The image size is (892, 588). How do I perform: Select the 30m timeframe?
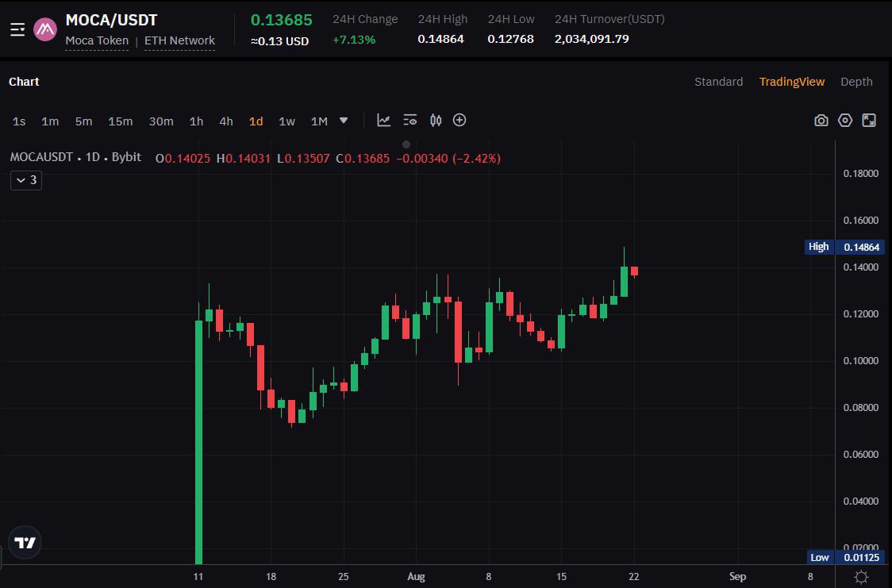[x=161, y=121]
